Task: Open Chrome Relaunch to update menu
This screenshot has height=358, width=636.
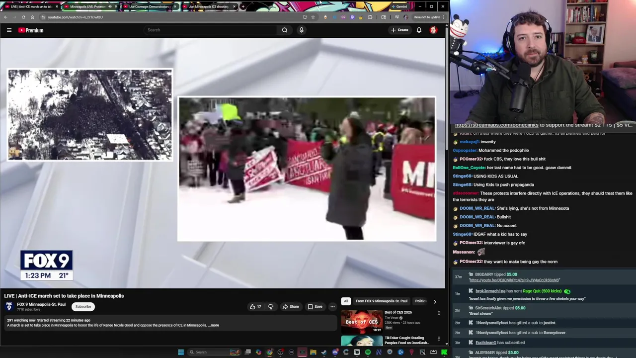Action: coord(429,17)
